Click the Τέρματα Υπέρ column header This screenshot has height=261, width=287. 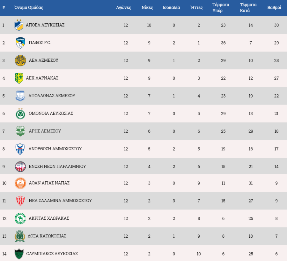[221, 8]
